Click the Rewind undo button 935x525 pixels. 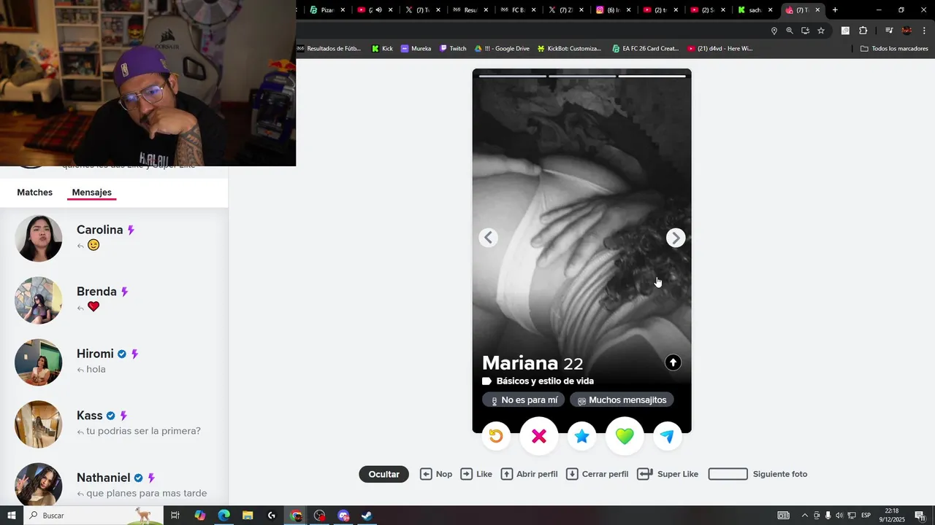click(496, 436)
